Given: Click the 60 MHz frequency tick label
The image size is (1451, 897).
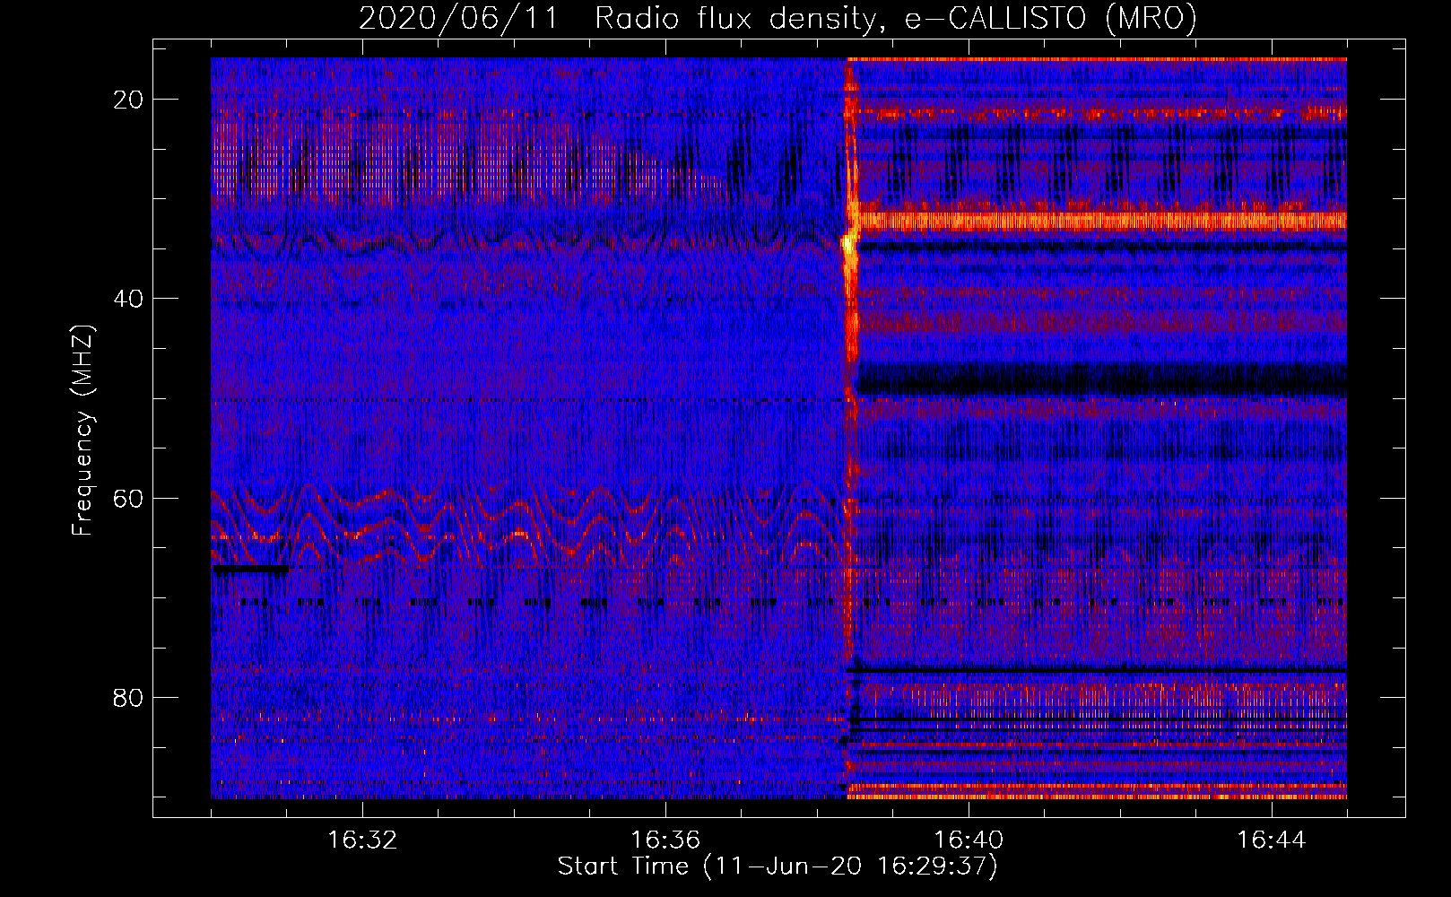Looking at the screenshot, I should pos(128,498).
